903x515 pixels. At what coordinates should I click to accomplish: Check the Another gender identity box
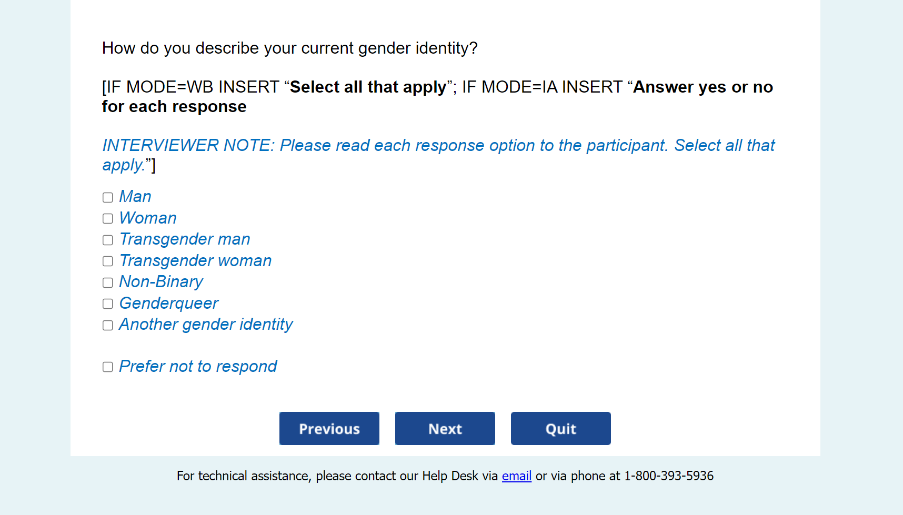[108, 326]
